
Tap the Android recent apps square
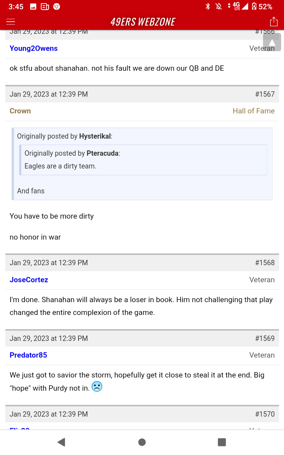coord(222,442)
